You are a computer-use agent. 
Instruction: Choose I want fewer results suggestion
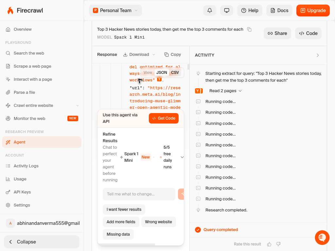click(x=124, y=209)
